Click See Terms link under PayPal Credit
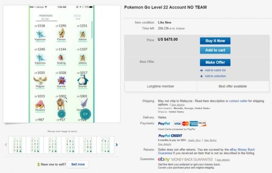Image resolution: width=272 pixels, height=173 pixels. point(210,140)
